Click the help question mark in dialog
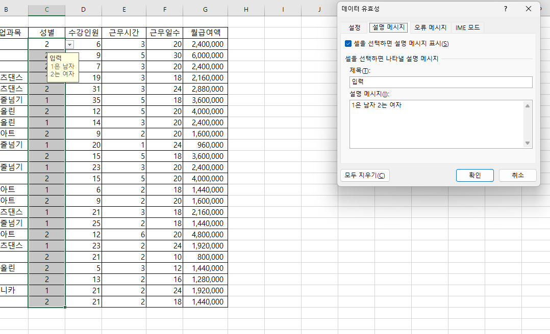Image resolution: width=550 pixels, height=334 pixels. click(x=506, y=9)
